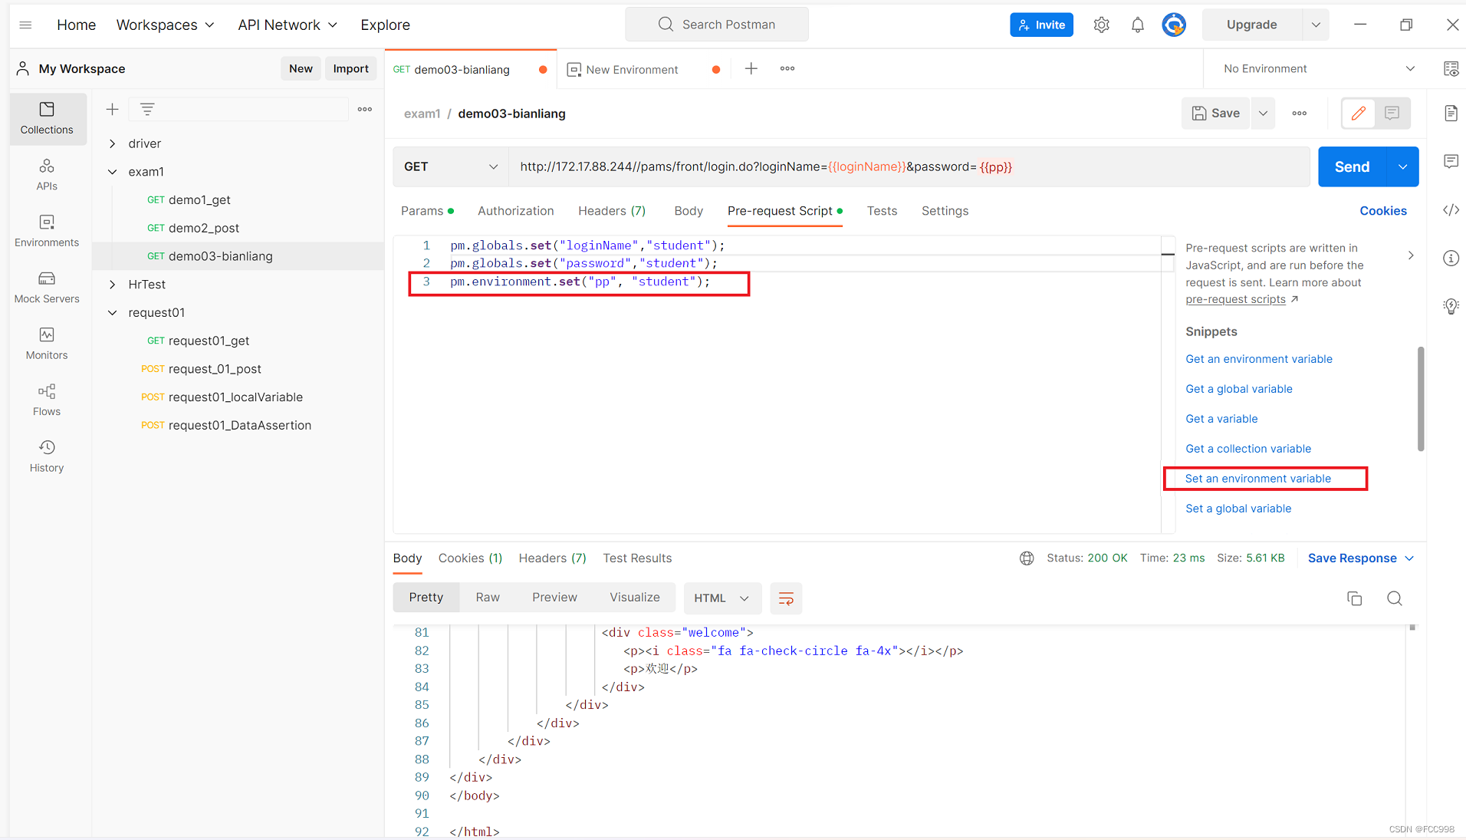The width and height of the screenshot is (1466, 840).
Task: Search within the response body
Action: (x=1394, y=598)
